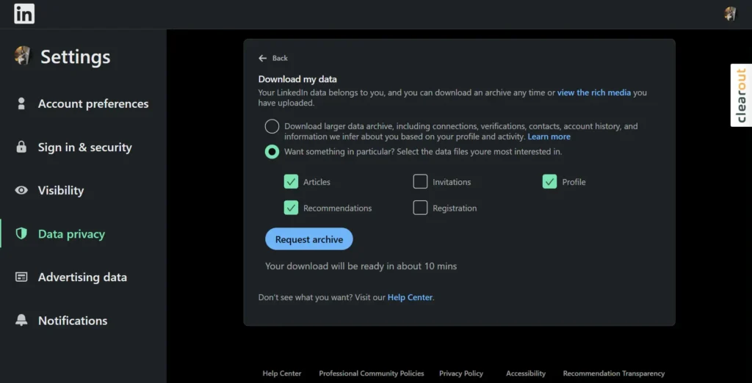Screen dimensions: 752x383
Task: Open the Privacy Policy footer link
Action: 461,373
